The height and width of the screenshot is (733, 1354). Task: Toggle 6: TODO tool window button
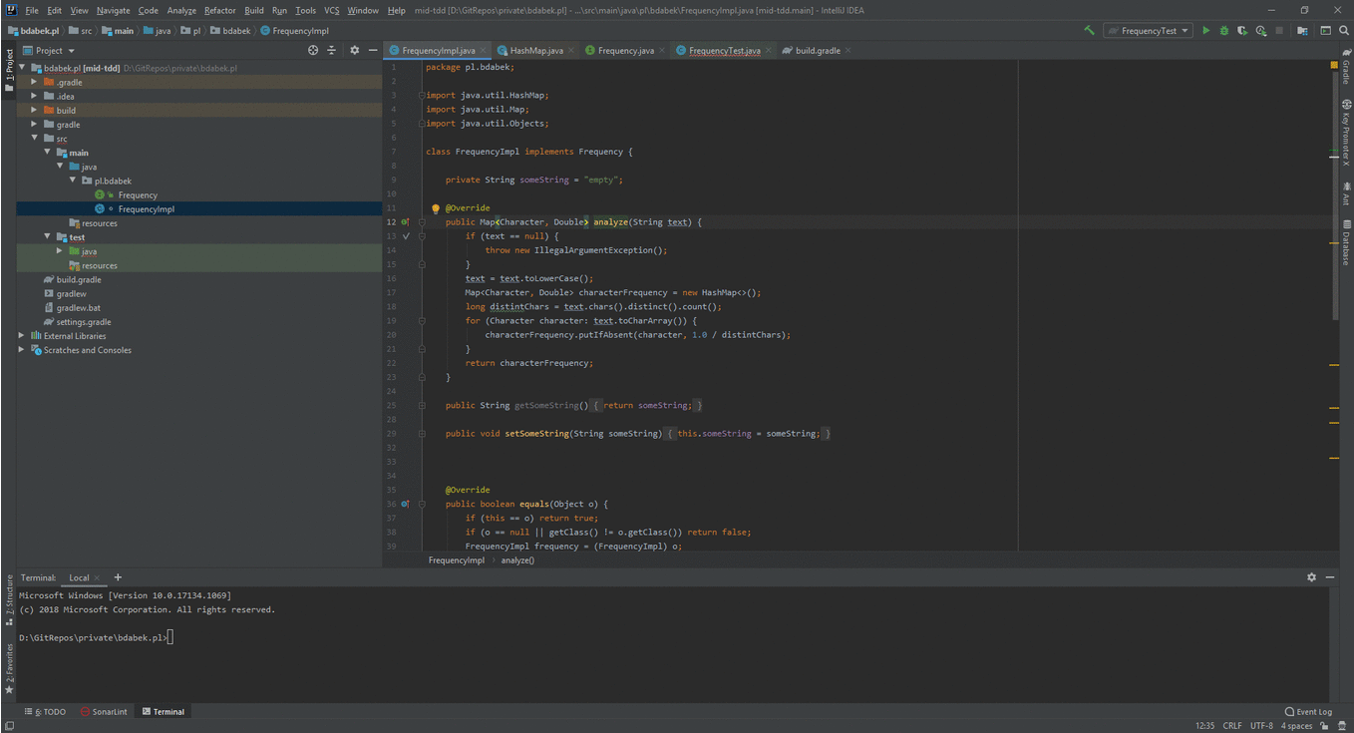point(45,711)
